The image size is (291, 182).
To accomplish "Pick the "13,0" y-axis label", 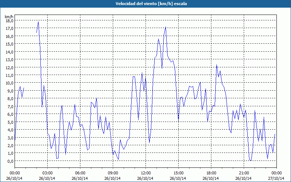I will (x=9, y=60).
